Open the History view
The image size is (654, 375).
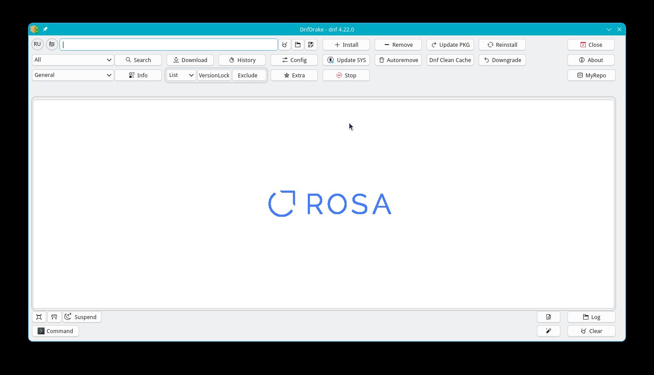(242, 60)
